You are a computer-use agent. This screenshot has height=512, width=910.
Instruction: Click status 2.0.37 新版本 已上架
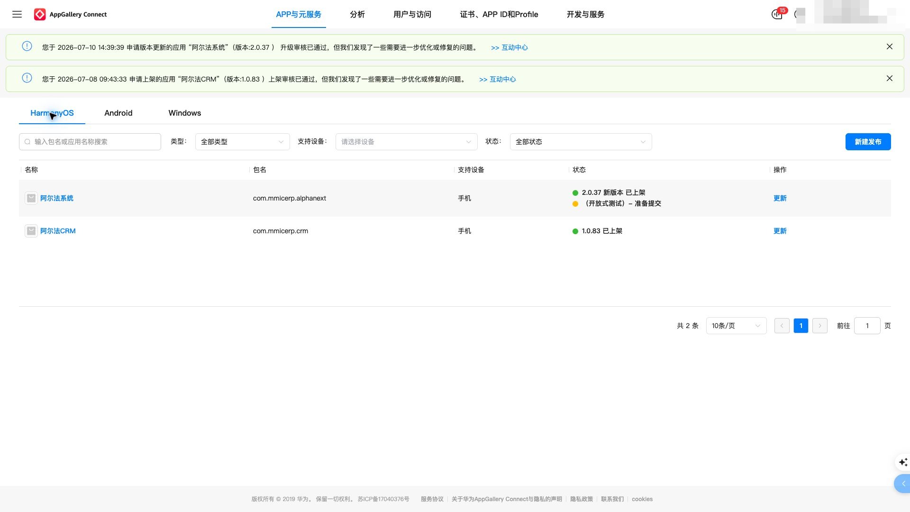pos(614,192)
